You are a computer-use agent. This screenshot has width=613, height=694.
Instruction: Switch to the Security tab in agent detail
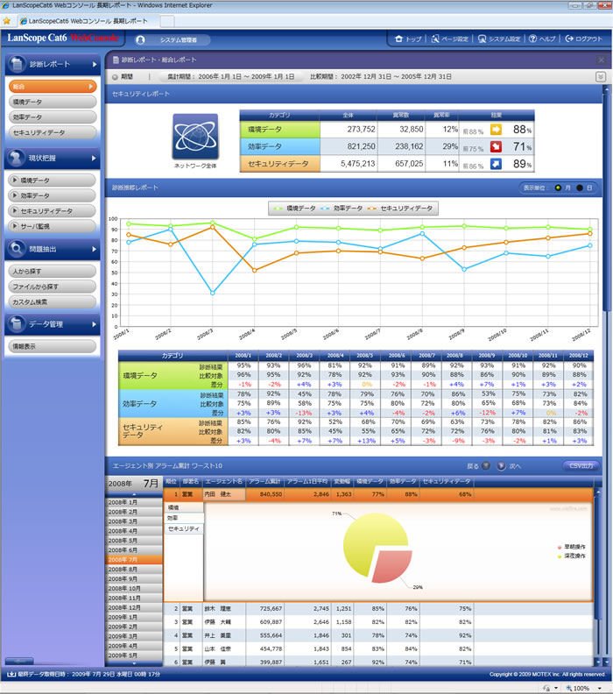184,529
